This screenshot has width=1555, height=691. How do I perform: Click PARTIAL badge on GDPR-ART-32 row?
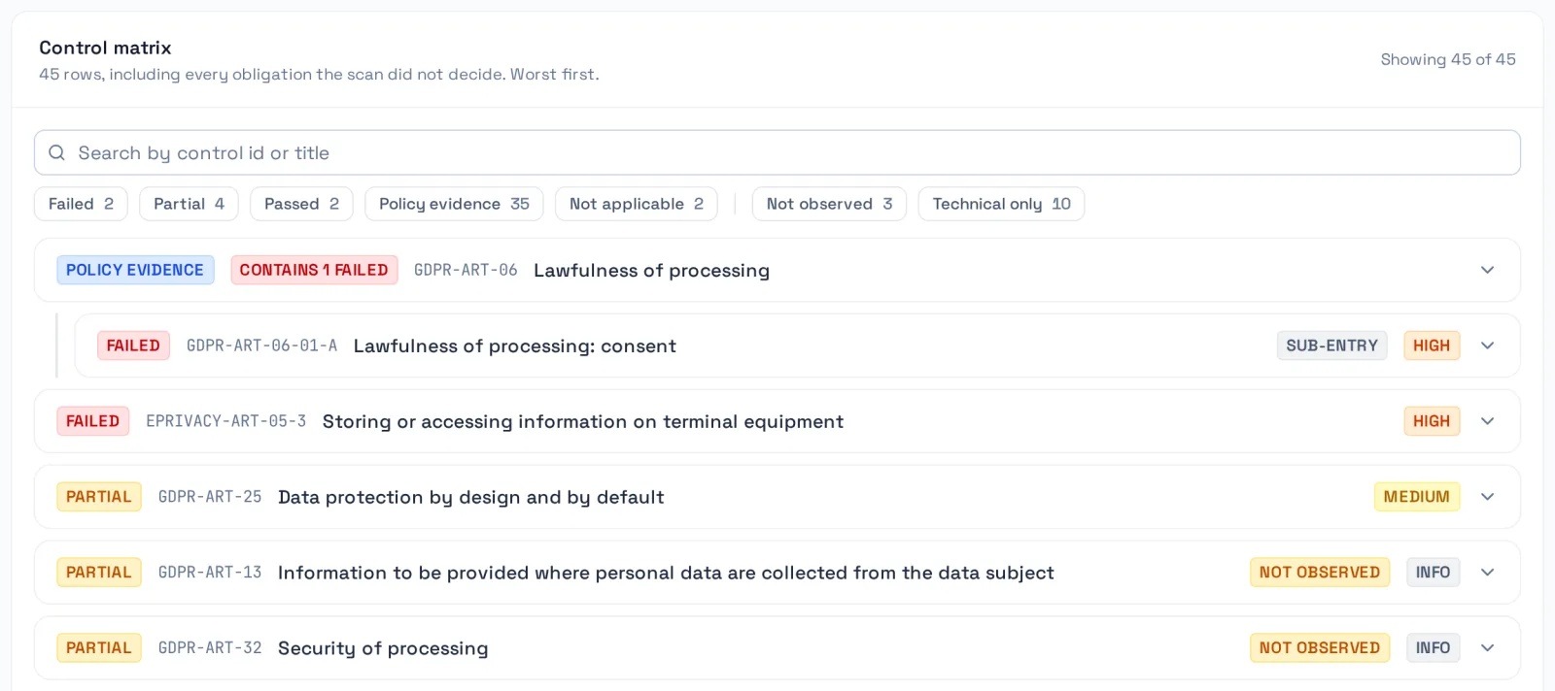click(99, 648)
